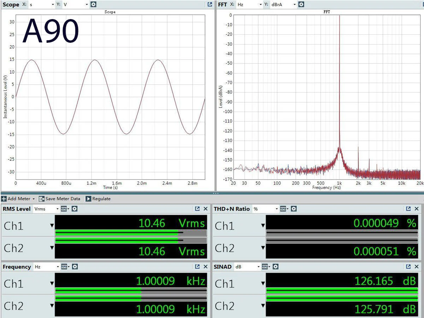This screenshot has width=424, height=318.
Task: Expand RMS Level Ch2 arrow menu
Action: (x=52, y=248)
